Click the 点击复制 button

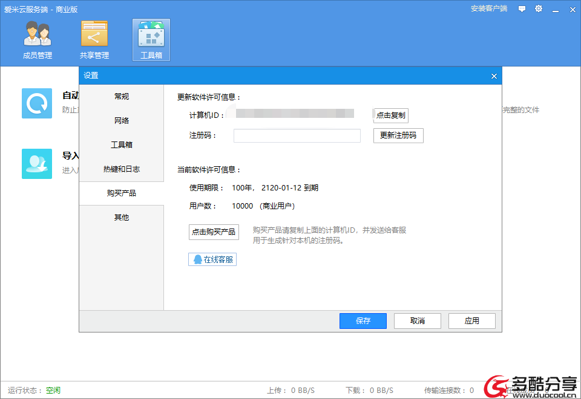391,115
